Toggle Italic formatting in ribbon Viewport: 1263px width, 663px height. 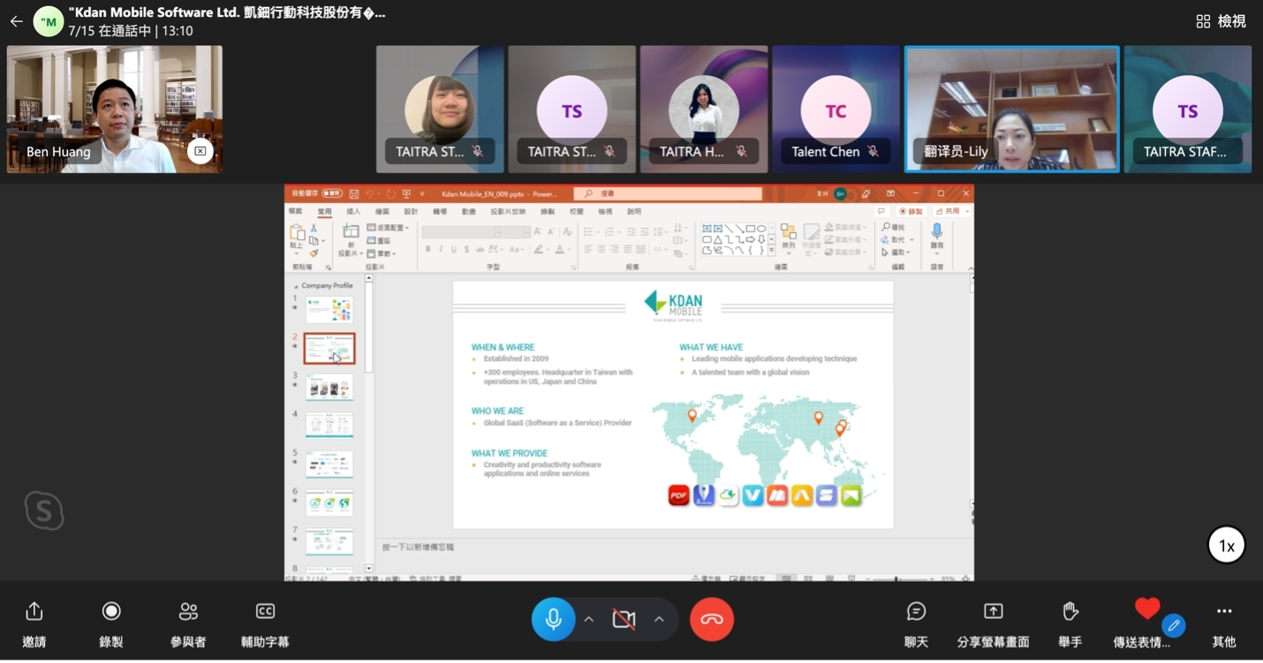(441, 250)
